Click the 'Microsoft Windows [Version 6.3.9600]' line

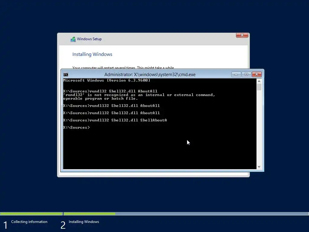[107, 80]
